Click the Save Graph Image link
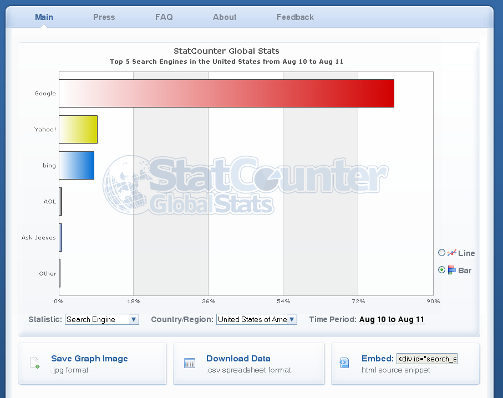This screenshot has width=503, height=398. point(89,359)
